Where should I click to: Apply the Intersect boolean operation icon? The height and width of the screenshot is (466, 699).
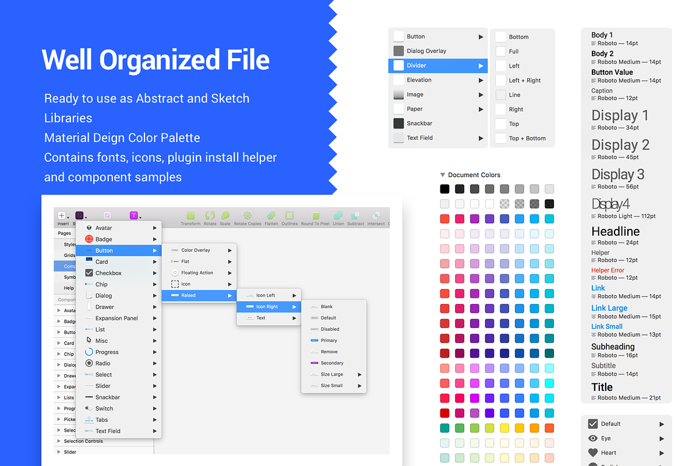[x=376, y=216]
